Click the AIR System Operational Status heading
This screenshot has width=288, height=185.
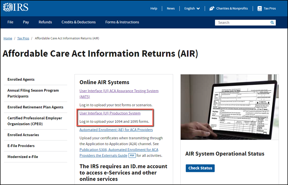pyautogui.click(x=225, y=154)
